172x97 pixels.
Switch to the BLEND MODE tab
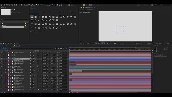[73, 12]
